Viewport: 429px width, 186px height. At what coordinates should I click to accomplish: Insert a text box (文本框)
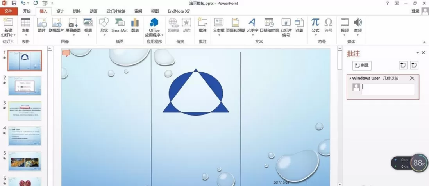click(x=219, y=27)
